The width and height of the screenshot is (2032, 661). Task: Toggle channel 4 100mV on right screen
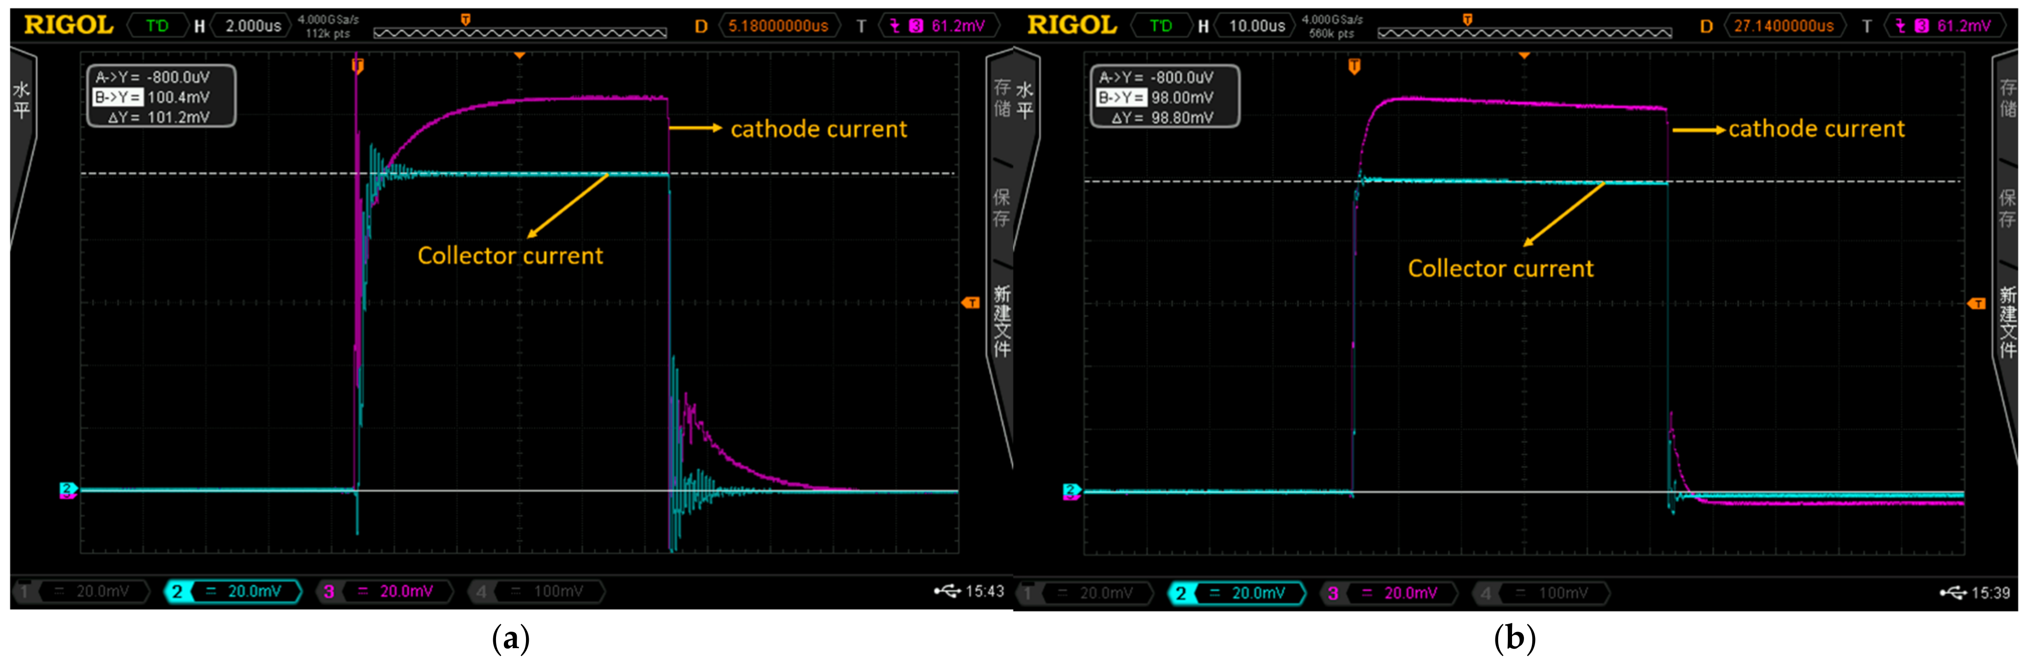click(1542, 593)
